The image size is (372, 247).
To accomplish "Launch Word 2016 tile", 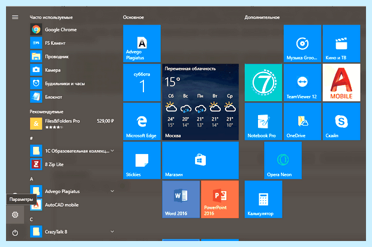I will (181, 200).
